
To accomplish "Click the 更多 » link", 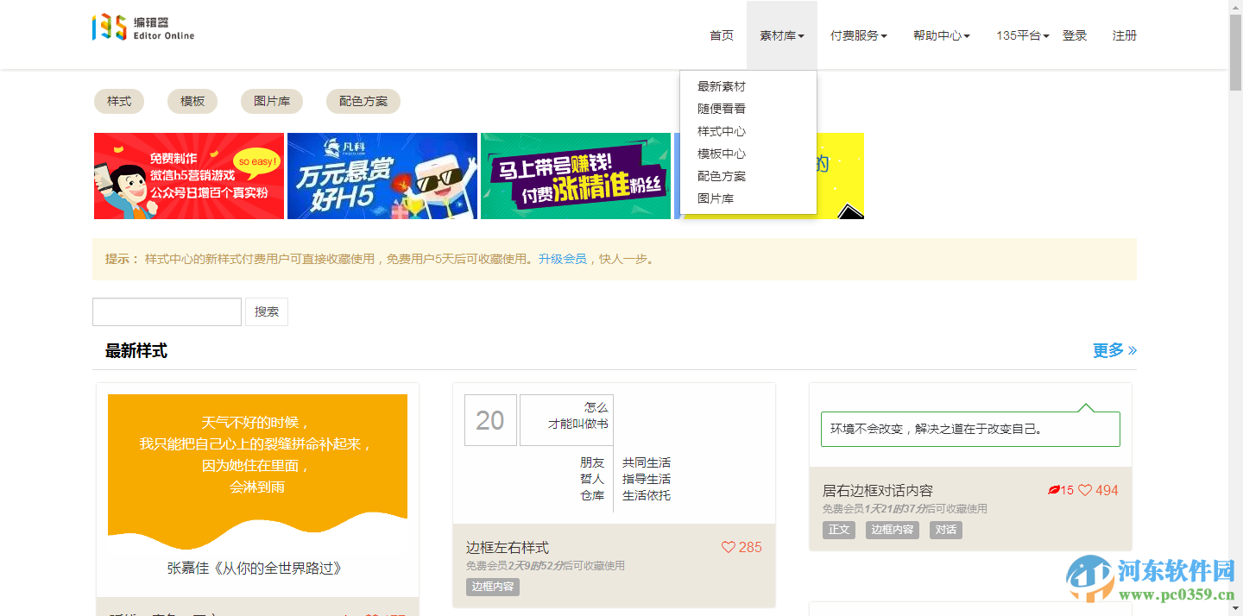I will pos(1114,350).
